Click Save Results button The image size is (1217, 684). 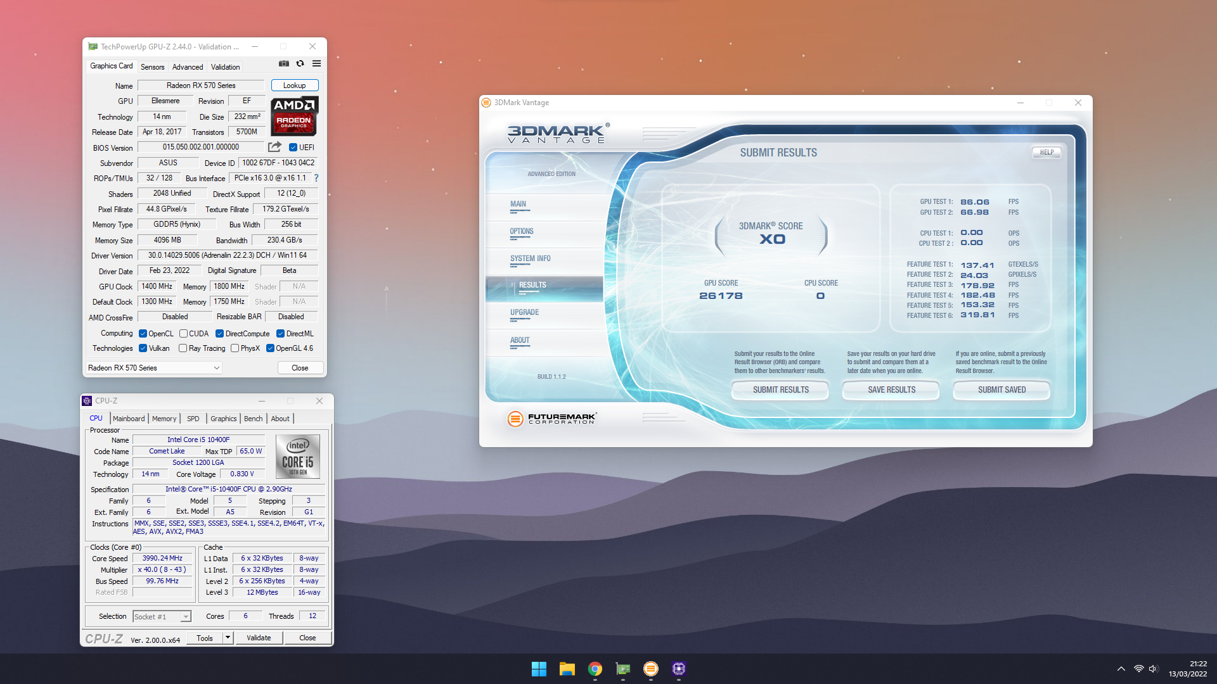pos(891,390)
